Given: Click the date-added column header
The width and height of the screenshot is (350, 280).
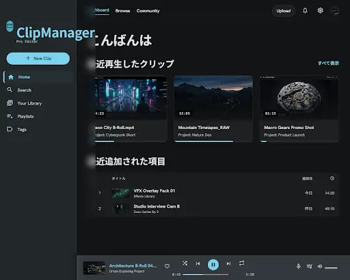Looking at the screenshot, I should (307, 178).
